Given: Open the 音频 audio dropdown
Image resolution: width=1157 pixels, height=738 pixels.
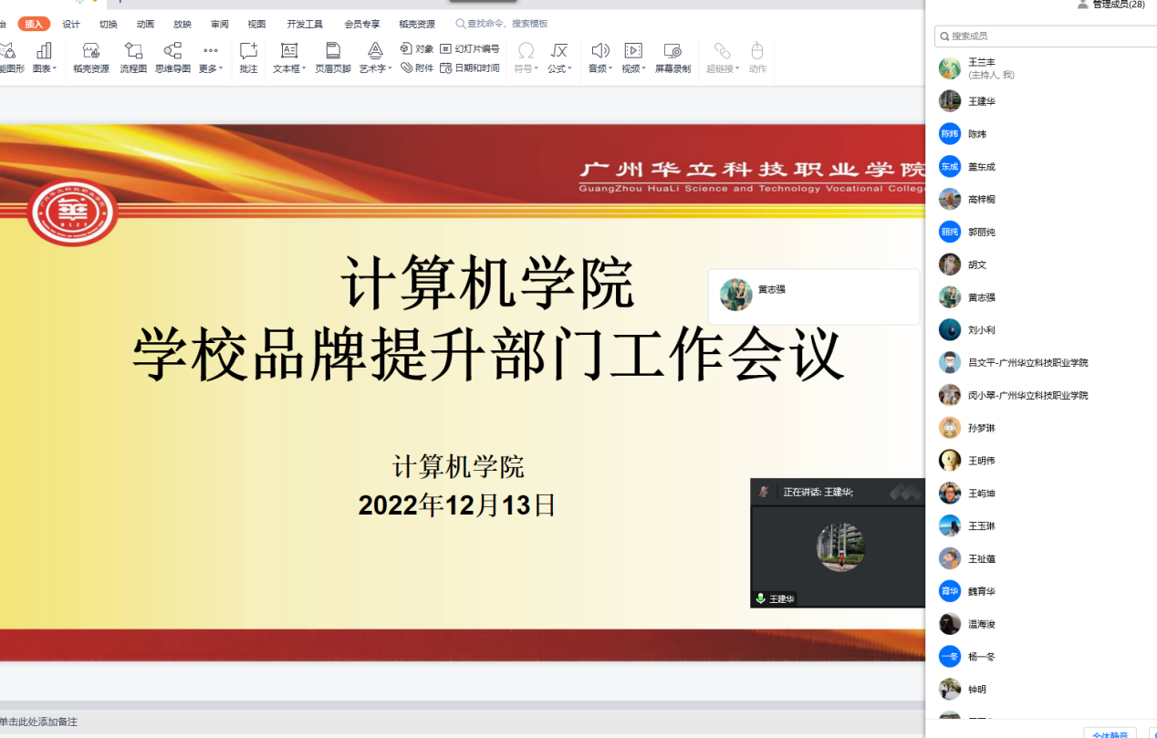Looking at the screenshot, I should [x=599, y=57].
